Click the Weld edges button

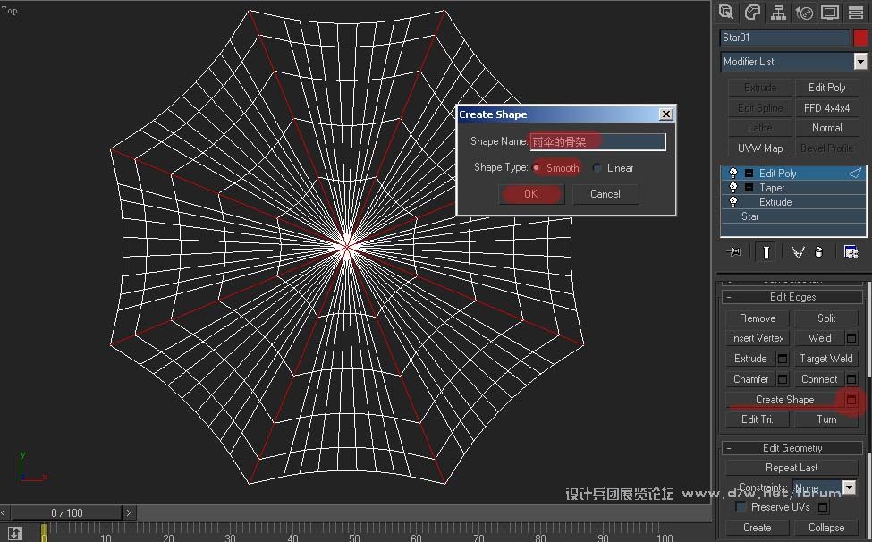[819, 338]
